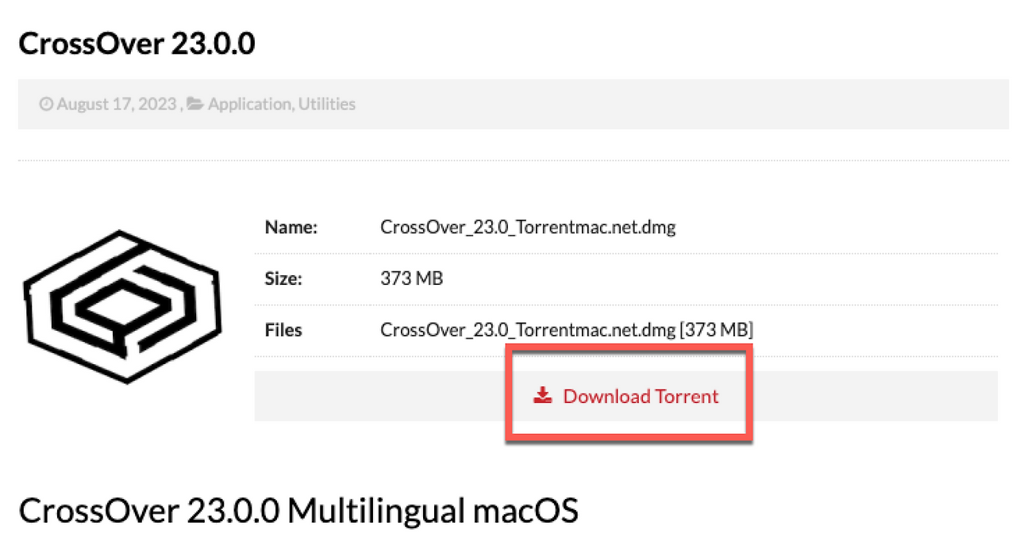Open the Utilities category link

327,104
